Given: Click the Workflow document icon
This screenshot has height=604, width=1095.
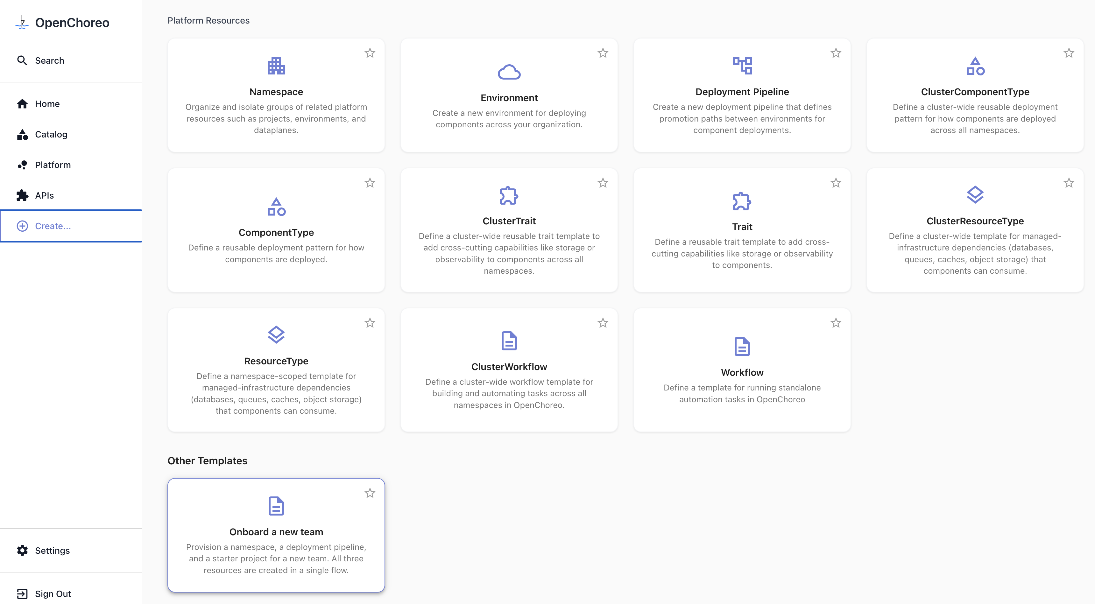Looking at the screenshot, I should pos(742,347).
